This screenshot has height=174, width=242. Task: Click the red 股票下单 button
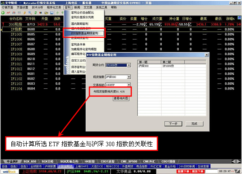coord(183,171)
